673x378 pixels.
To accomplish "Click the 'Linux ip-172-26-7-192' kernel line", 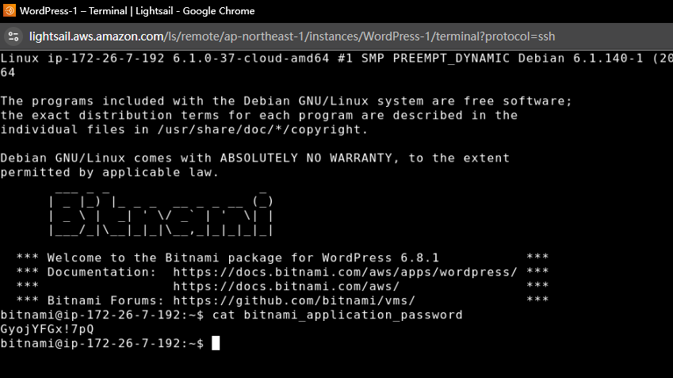I will tap(336, 59).
